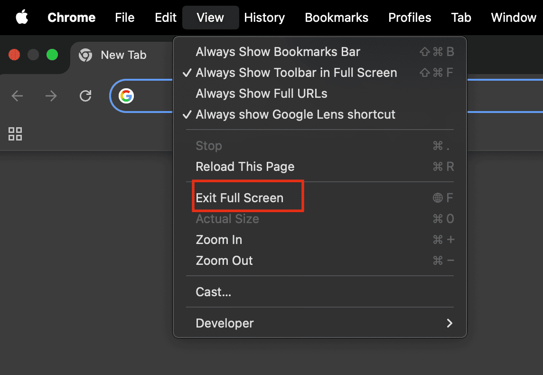The width and height of the screenshot is (543, 375).
Task: Click Cast… in the menu
Action: [214, 292]
